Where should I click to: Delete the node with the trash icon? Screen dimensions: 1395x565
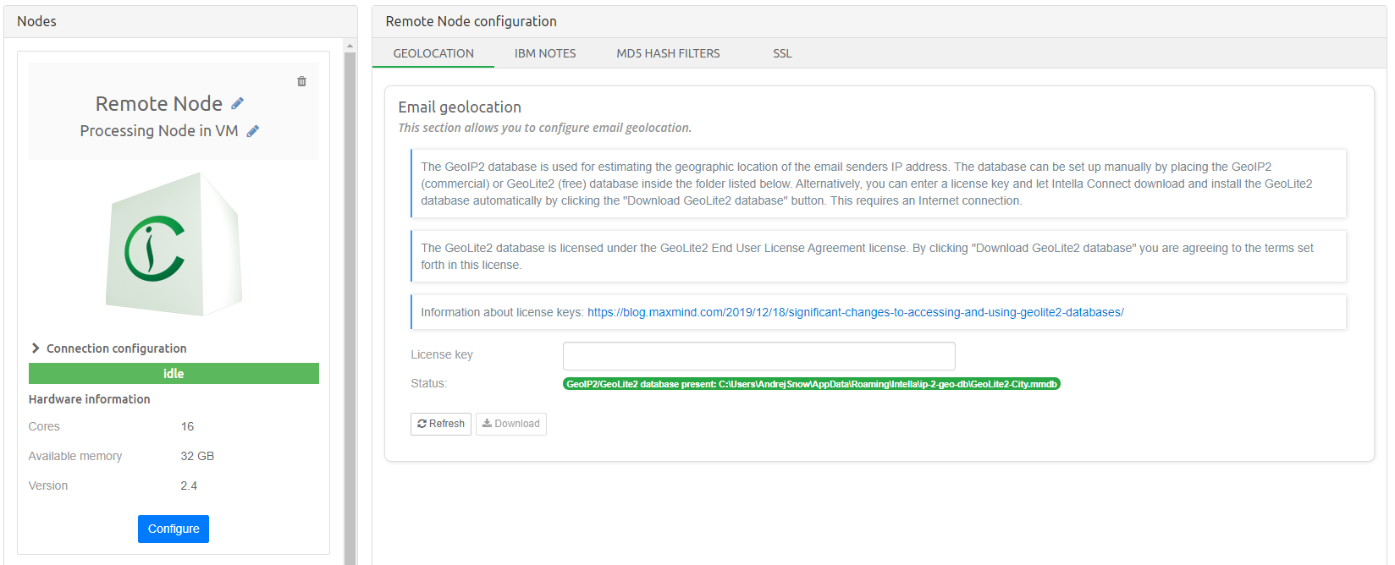click(301, 81)
